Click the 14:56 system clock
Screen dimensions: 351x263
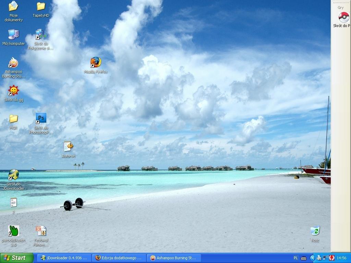click(x=341, y=258)
